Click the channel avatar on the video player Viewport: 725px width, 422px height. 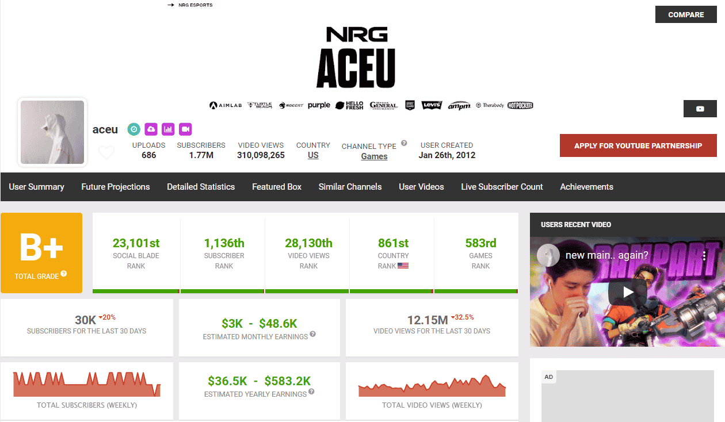tap(548, 255)
